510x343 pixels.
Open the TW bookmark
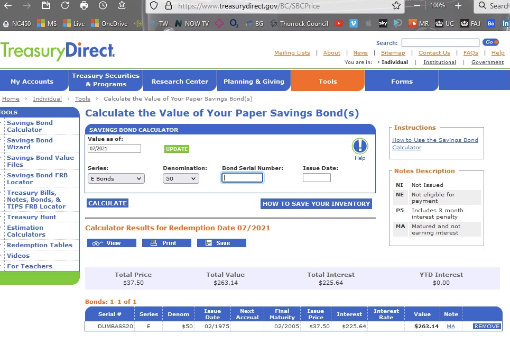[x=160, y=24]
